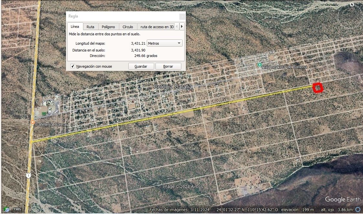Click the N compass north indicator
This screenshot has width=363, height=214.
tap(352, 5)
